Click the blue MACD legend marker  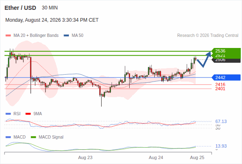[x=8, y=137]
